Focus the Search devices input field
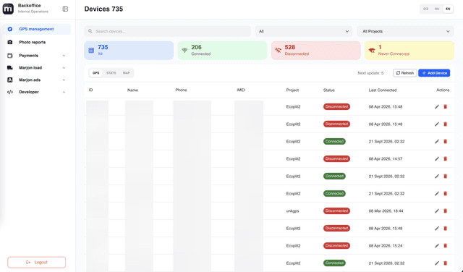Image resolution: width=463 pixels, height=272 pixels. 167,31
